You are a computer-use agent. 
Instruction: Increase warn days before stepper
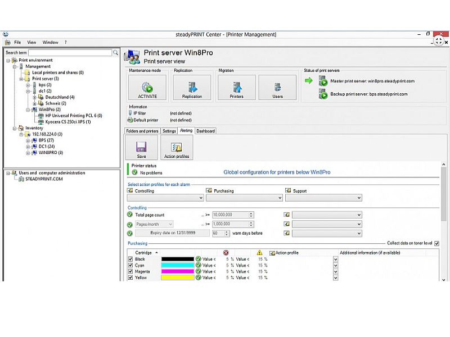pos(227,231)
